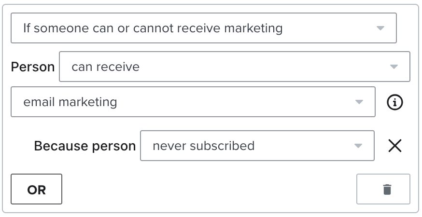Image resolution: width=422 pixels, height=217 pixels.
Task: Click the 'Person' label
Action: tap(33, 67)
